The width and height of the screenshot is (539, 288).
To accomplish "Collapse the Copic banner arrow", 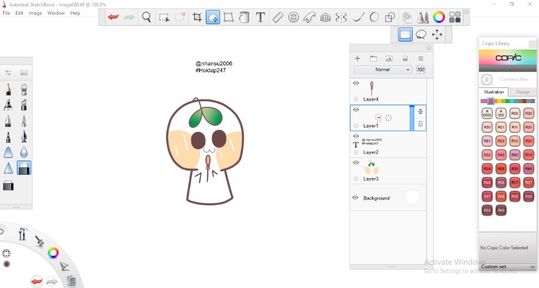I will 507,69.
